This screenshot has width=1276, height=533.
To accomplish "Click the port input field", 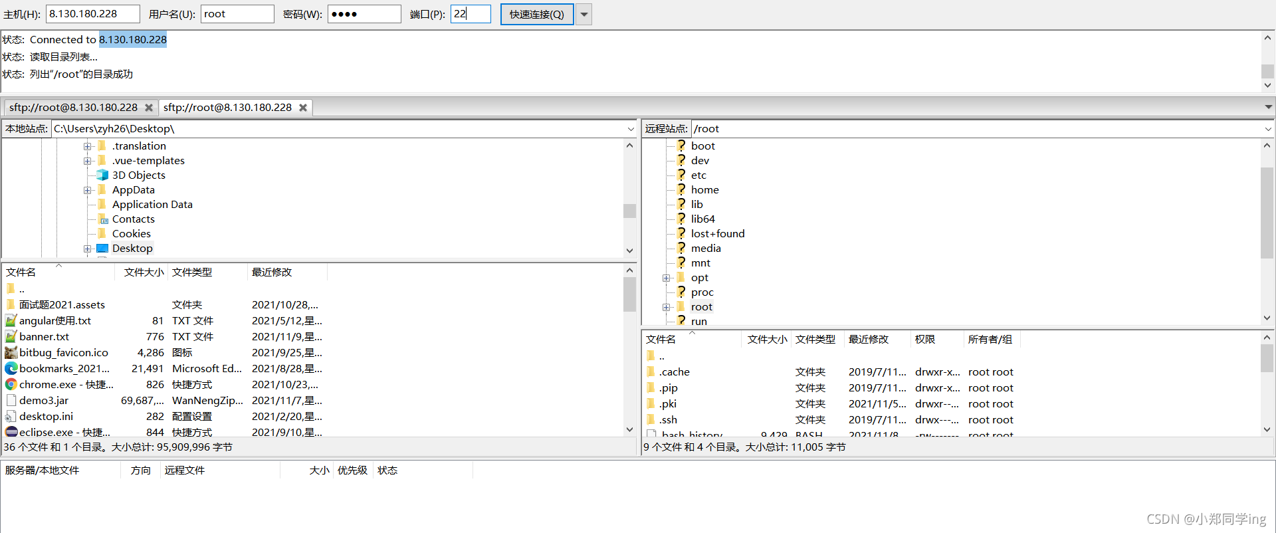I will point(471,14).
